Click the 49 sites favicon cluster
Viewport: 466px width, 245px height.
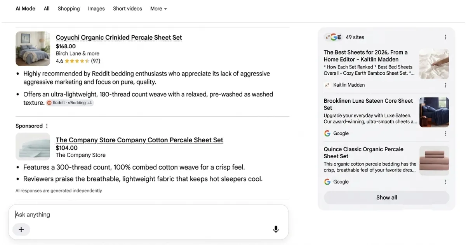click(x=334, y=37)
